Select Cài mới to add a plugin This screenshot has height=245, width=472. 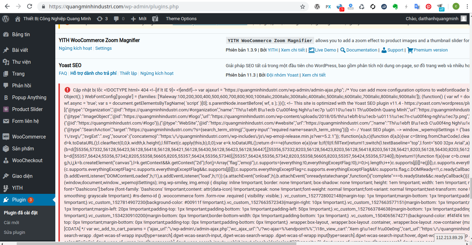(x=11, y=222)
